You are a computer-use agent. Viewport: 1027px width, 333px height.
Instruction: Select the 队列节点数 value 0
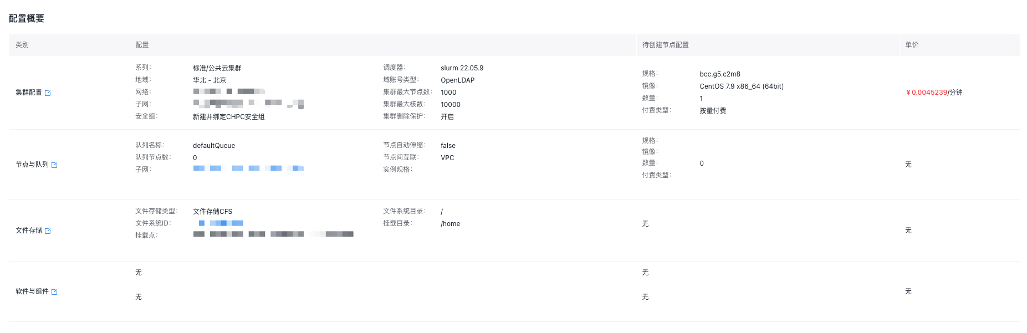click(195, 158)
